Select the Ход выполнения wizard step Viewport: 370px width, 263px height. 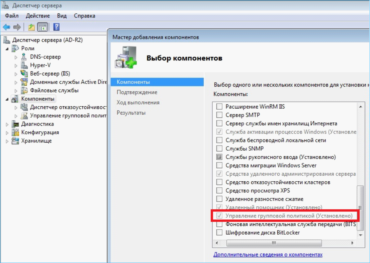[x=138, y=103]
